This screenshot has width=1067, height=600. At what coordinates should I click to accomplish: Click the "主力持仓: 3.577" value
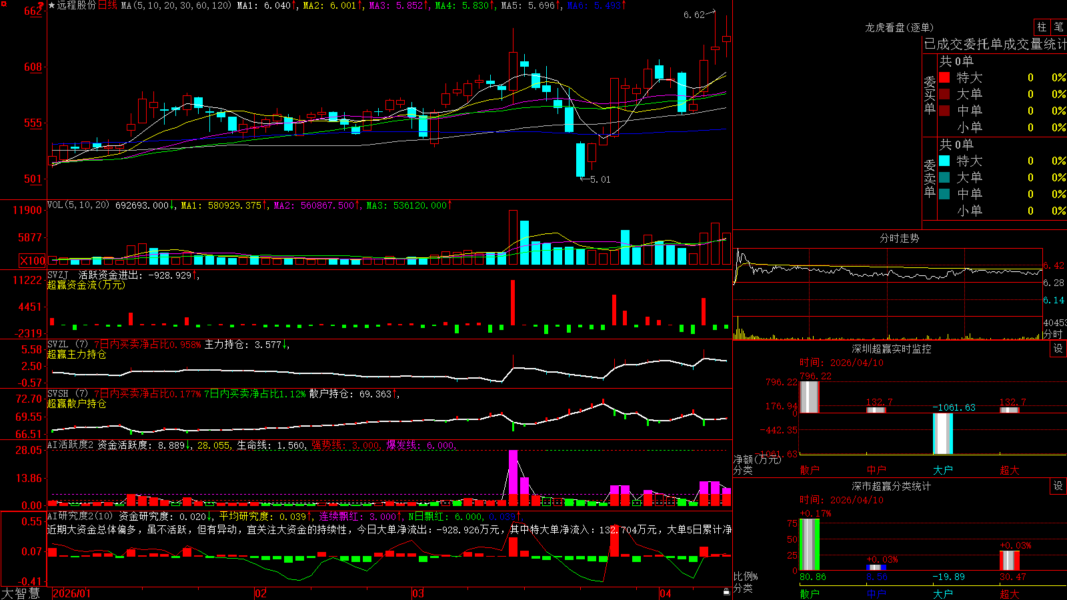[x=247, y=345]
